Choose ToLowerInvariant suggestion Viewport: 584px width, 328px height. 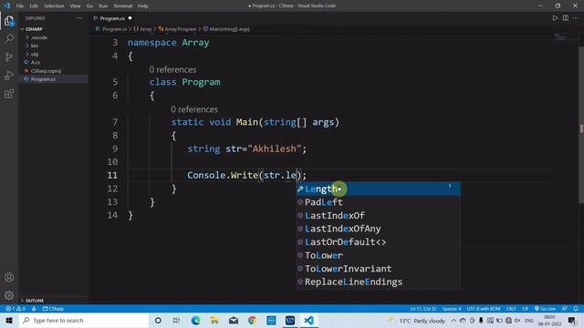[378, 269]
